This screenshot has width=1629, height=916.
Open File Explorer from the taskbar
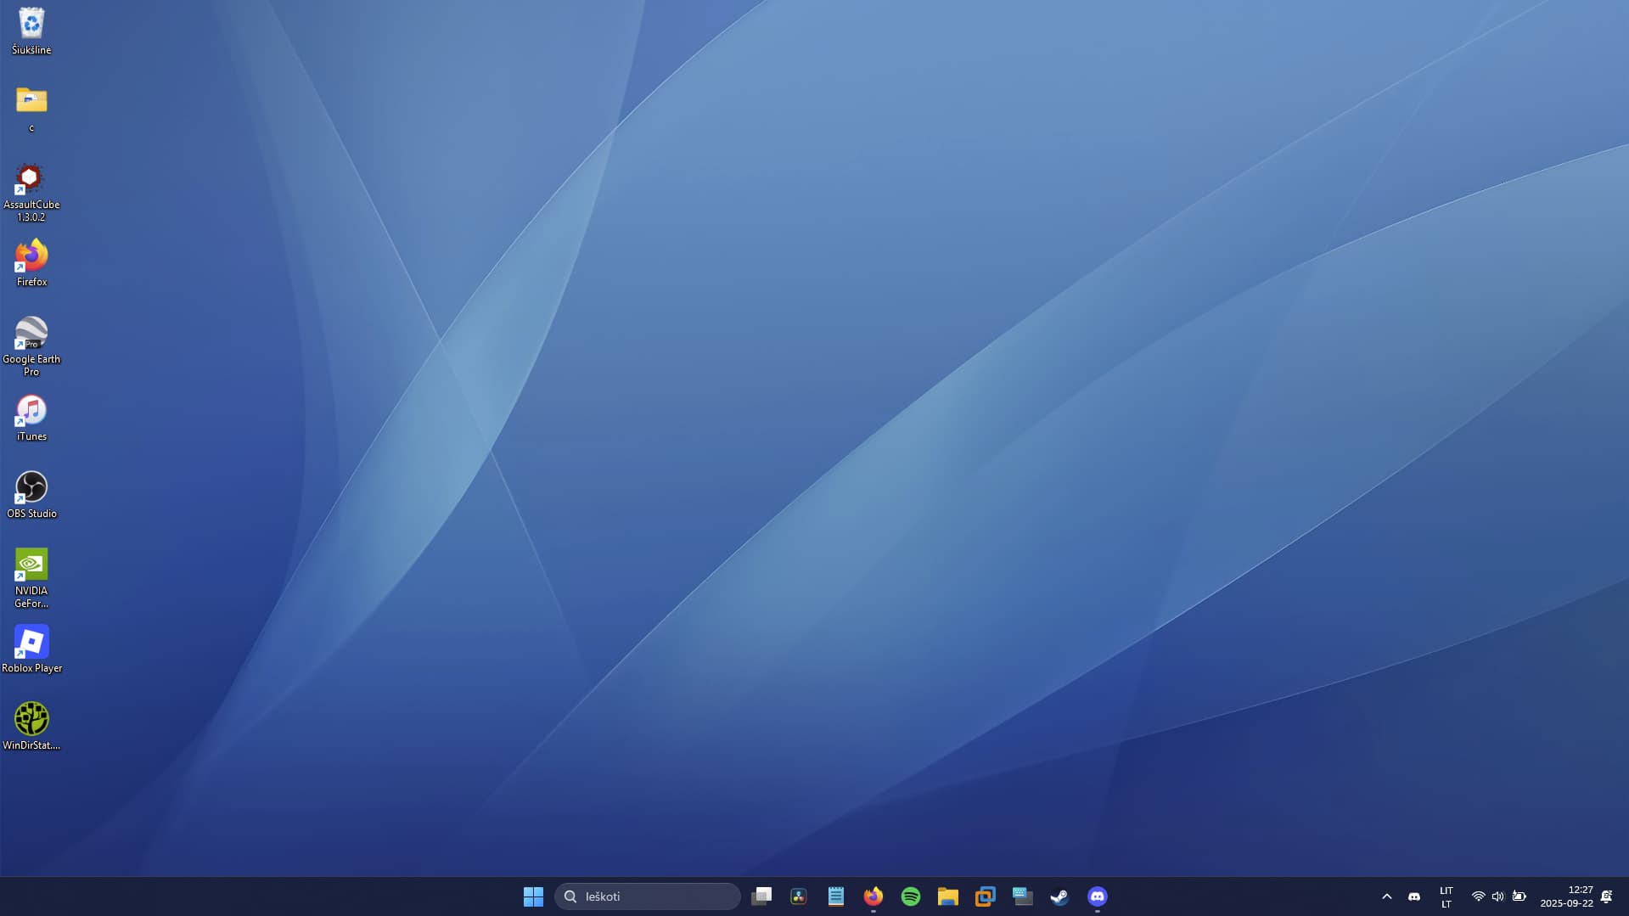click(948, 896)
